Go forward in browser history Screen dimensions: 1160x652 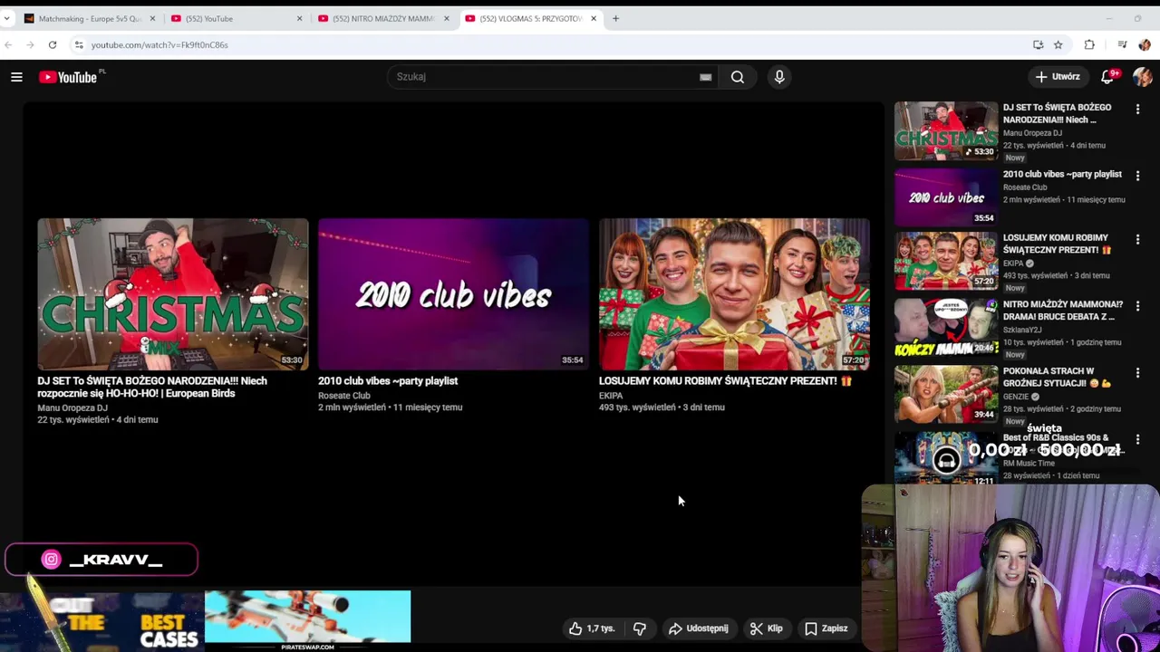(30, 44)
